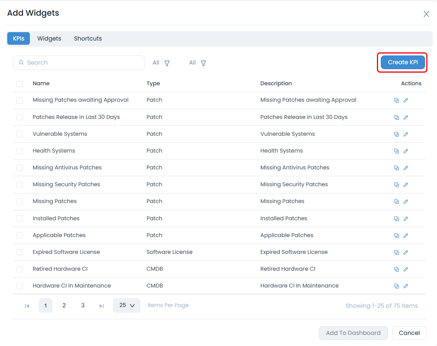
Task: Check the select-all checkbox in the table header
Action: 20,83
